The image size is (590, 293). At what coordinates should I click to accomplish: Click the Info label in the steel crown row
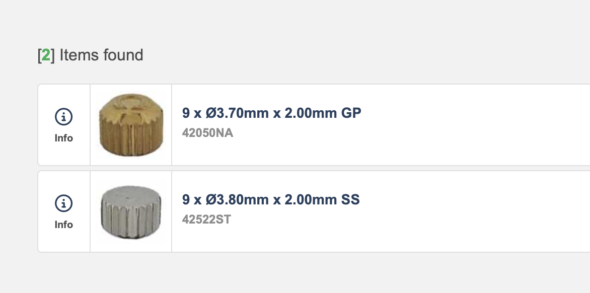(x=64, y=225)
